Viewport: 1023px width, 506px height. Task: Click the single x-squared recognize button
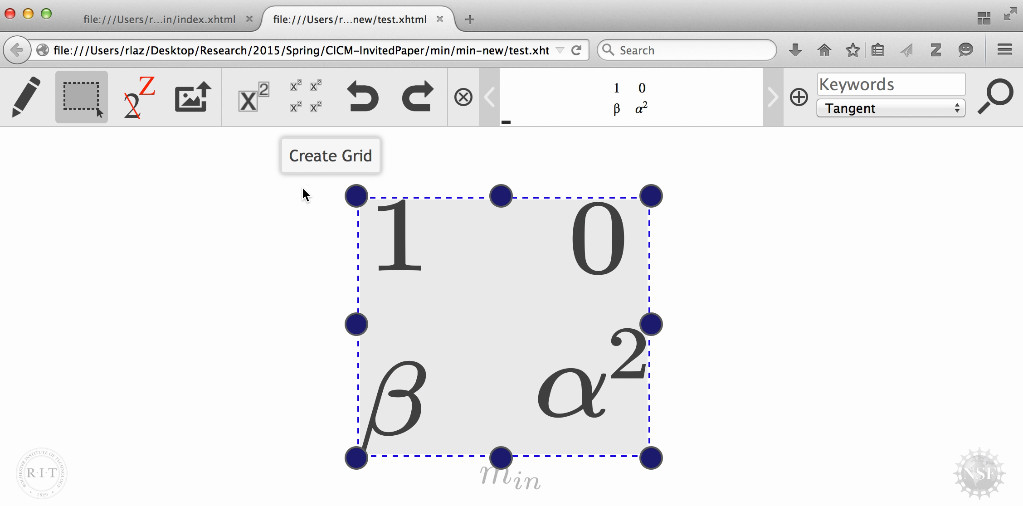tap(253, 97)
